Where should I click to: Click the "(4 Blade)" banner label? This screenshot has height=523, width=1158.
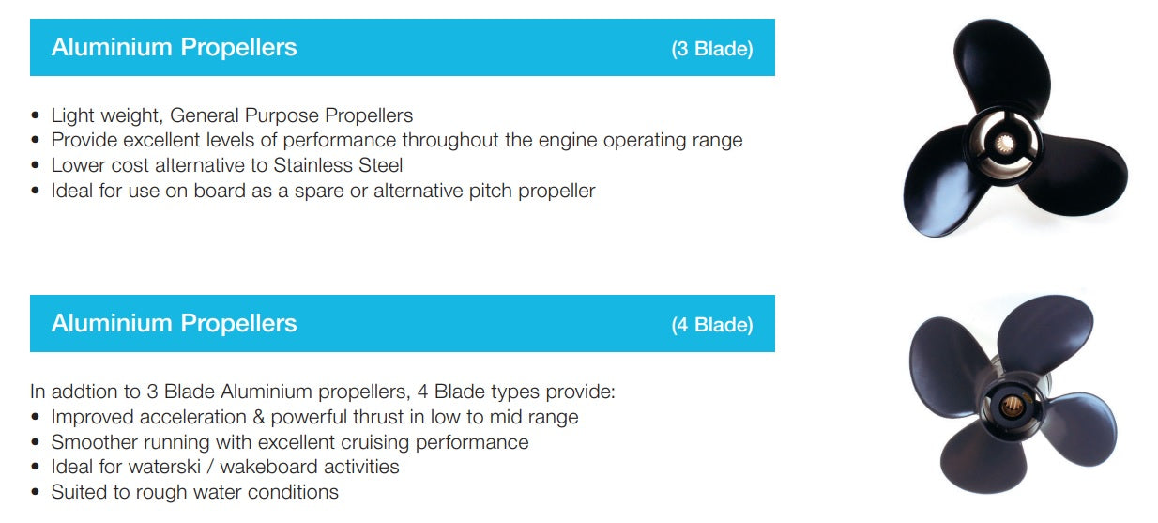click(x=711, y=325)
